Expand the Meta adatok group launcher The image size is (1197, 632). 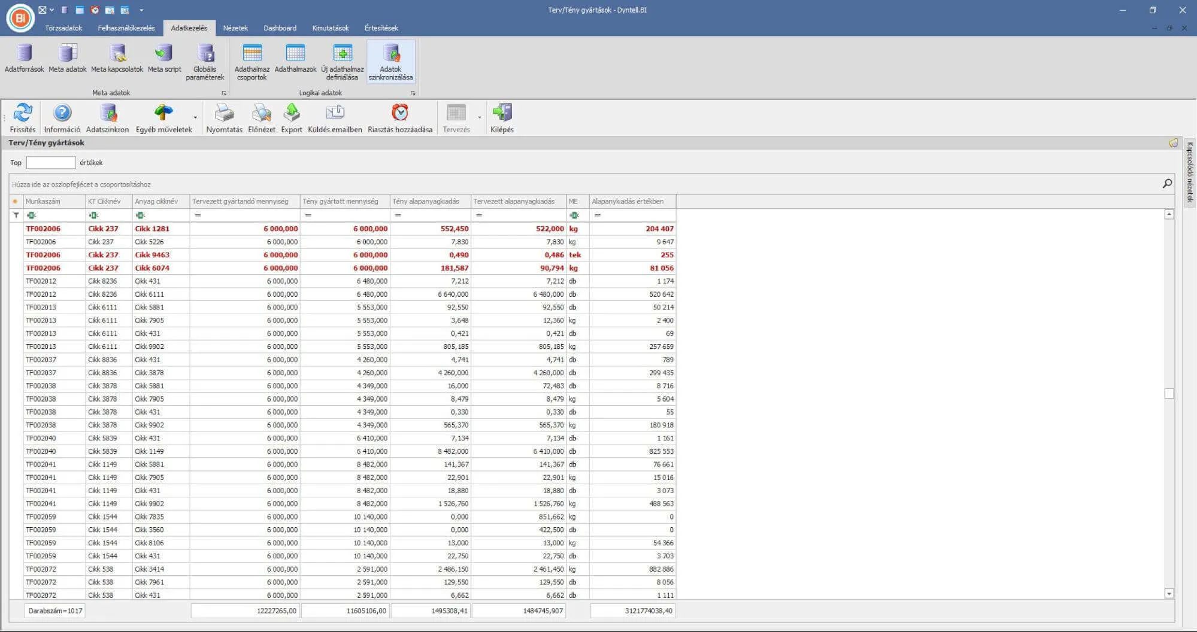pos(225,93)
